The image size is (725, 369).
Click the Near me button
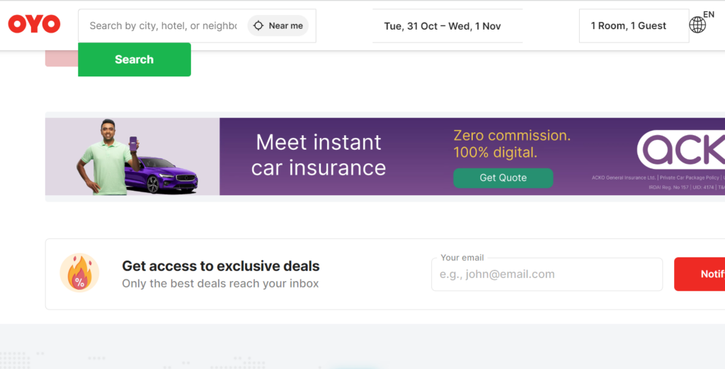click(278, 26)
